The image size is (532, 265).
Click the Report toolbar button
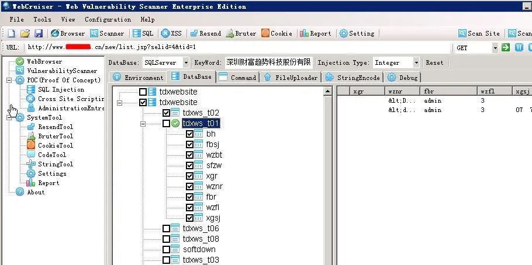316,33
